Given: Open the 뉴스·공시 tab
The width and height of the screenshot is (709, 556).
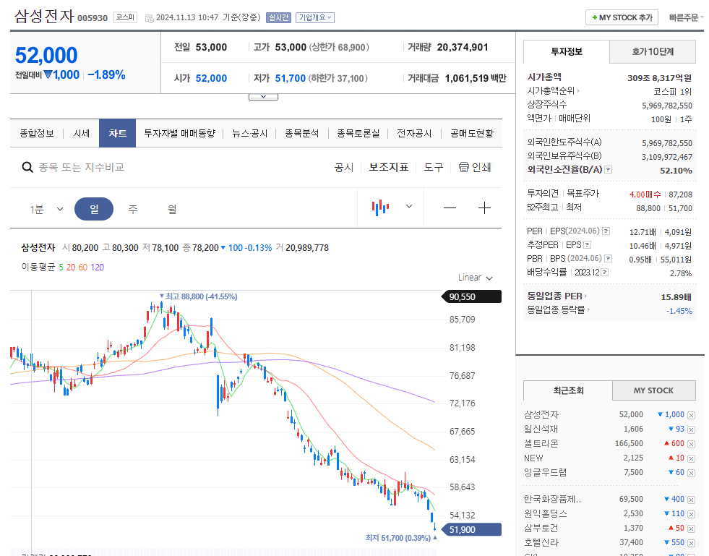Looking at the screenshot, I should (249, 134).
